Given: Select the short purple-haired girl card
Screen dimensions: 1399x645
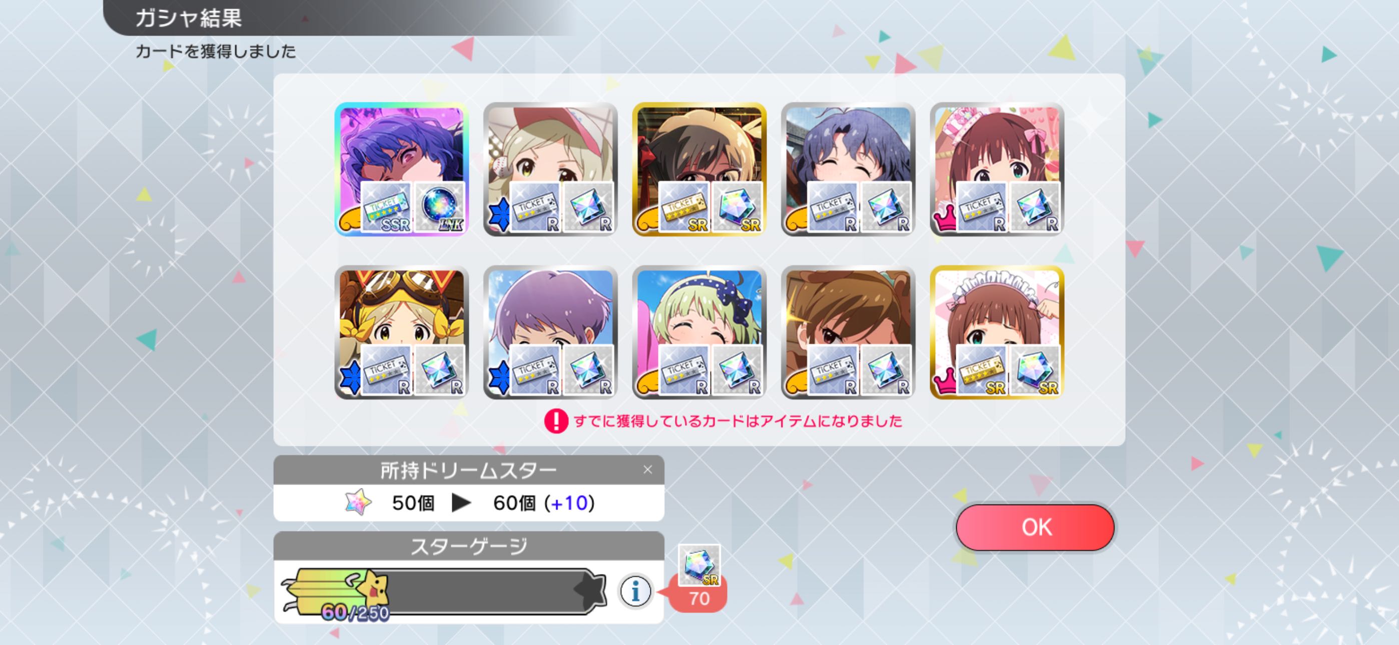Looking at the screenshot, I should click(x=550, y=332).
